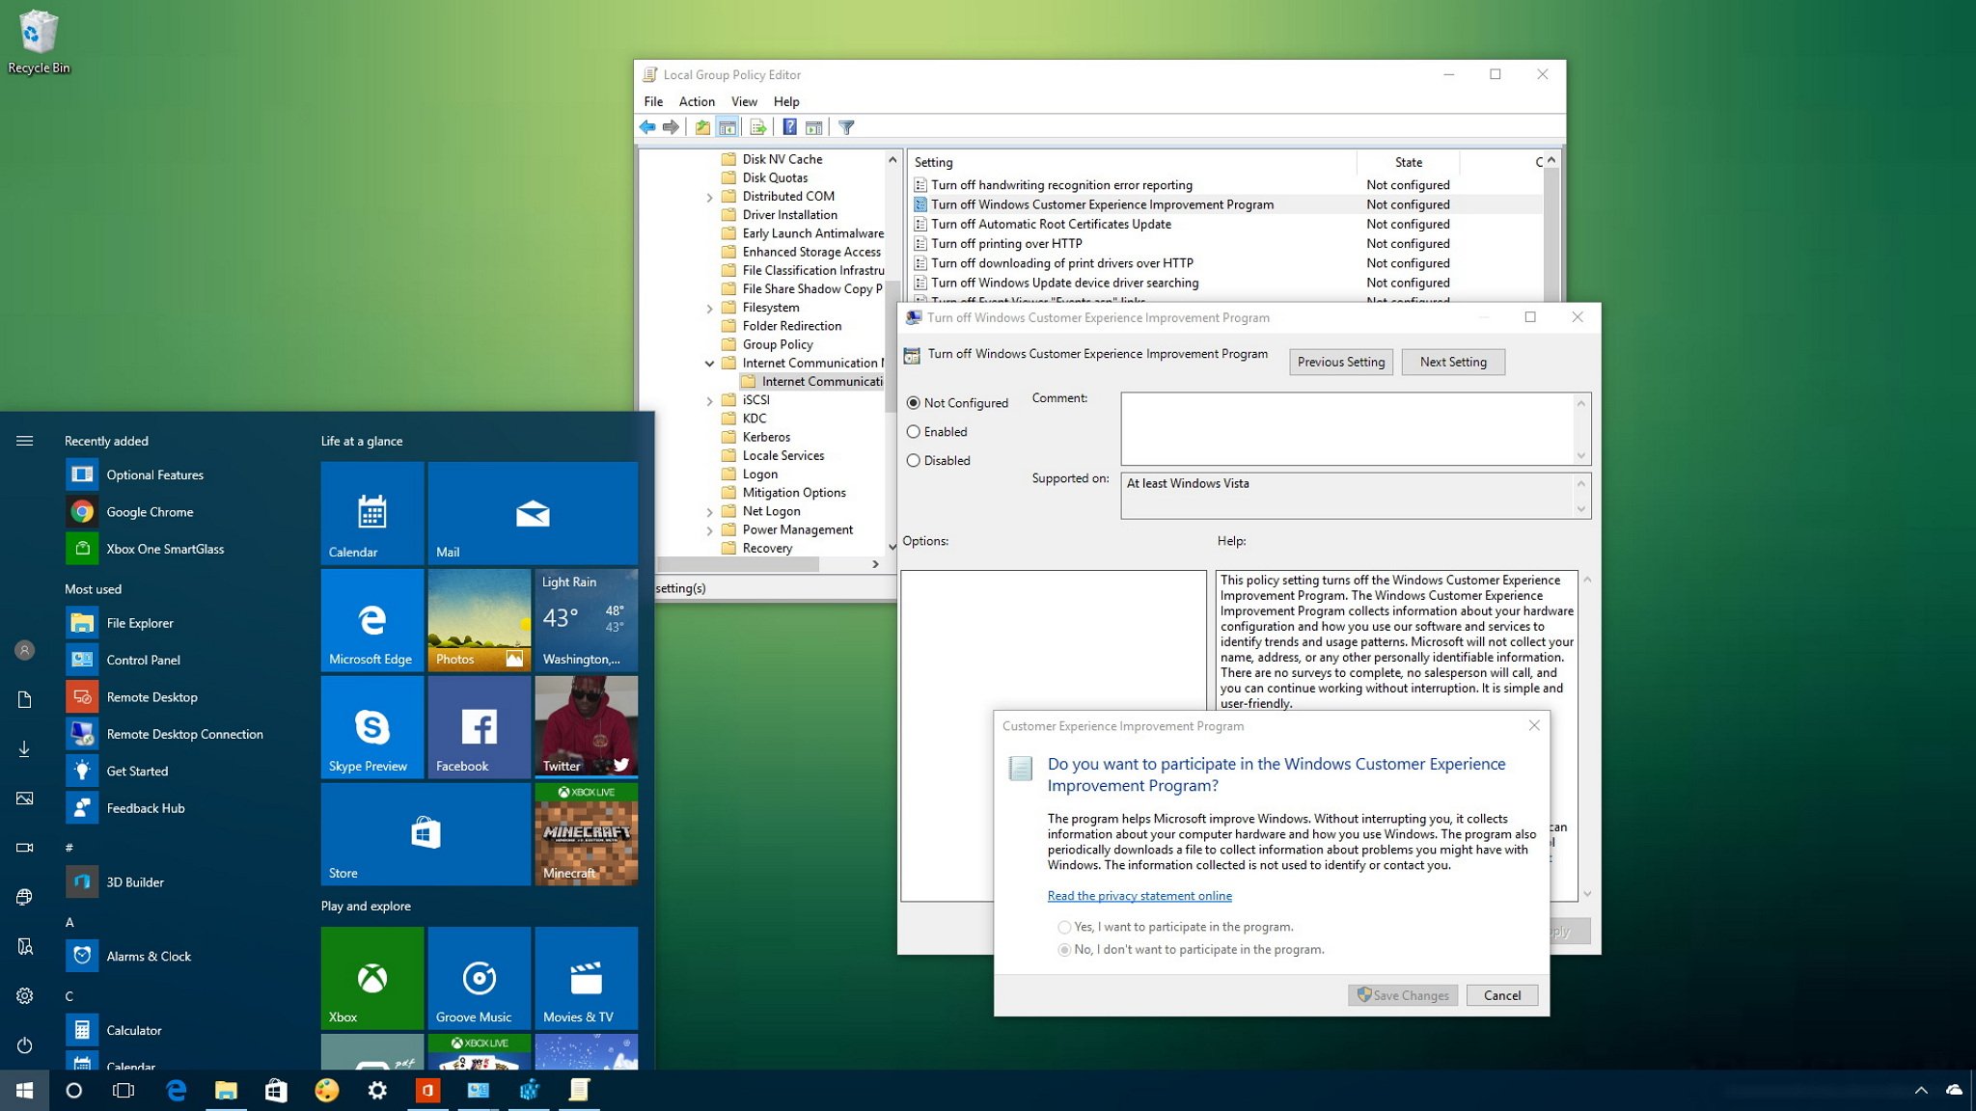Click the show/hide filter icon in policy list
Viewport: 1976px width, 1111px height.
point(845,127)
